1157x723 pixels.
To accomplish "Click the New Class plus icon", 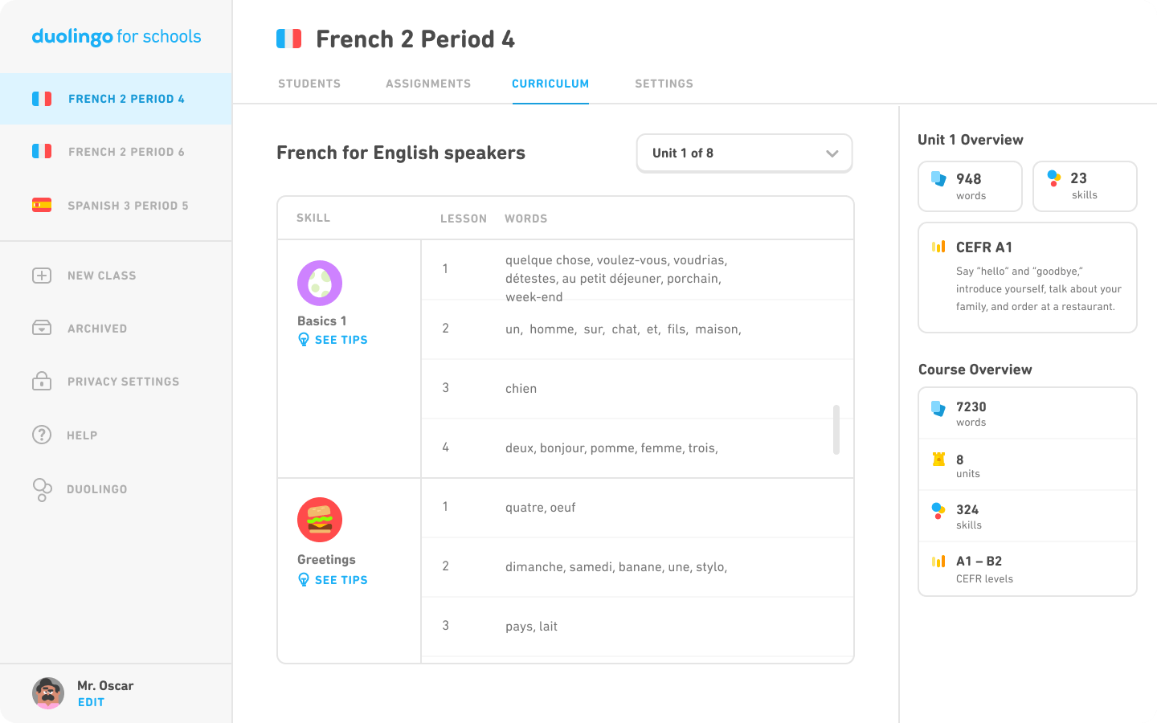I will click(x=42, y=275).
